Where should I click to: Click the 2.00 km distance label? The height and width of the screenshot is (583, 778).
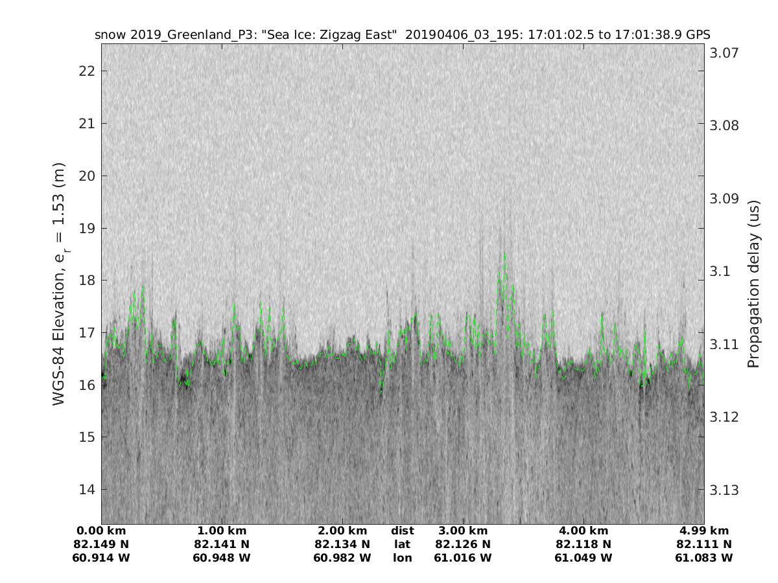click(342, 531)
